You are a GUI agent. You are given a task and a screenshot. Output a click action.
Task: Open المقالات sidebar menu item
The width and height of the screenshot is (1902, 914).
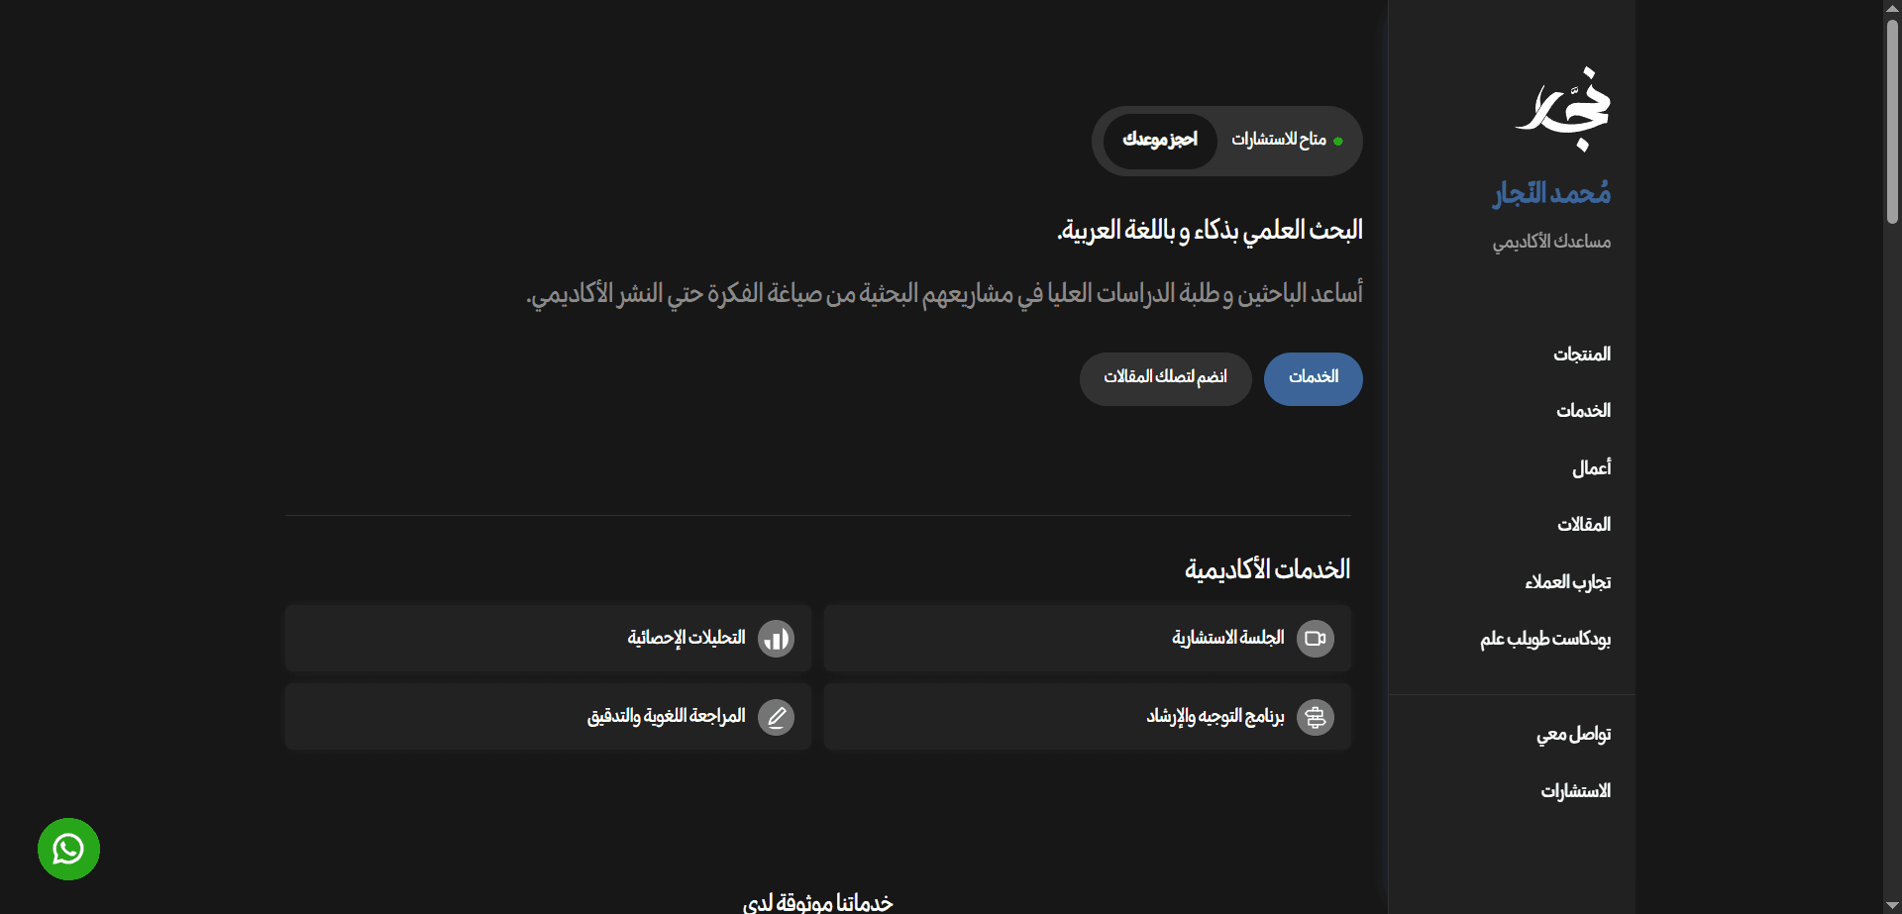pos(1584,525)
